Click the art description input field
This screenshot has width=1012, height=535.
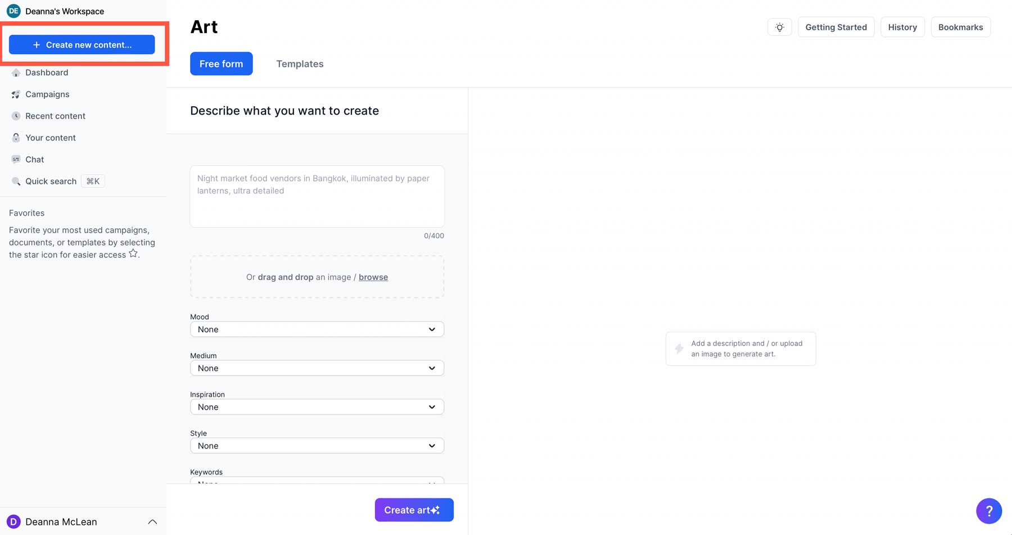pos(317,196)
